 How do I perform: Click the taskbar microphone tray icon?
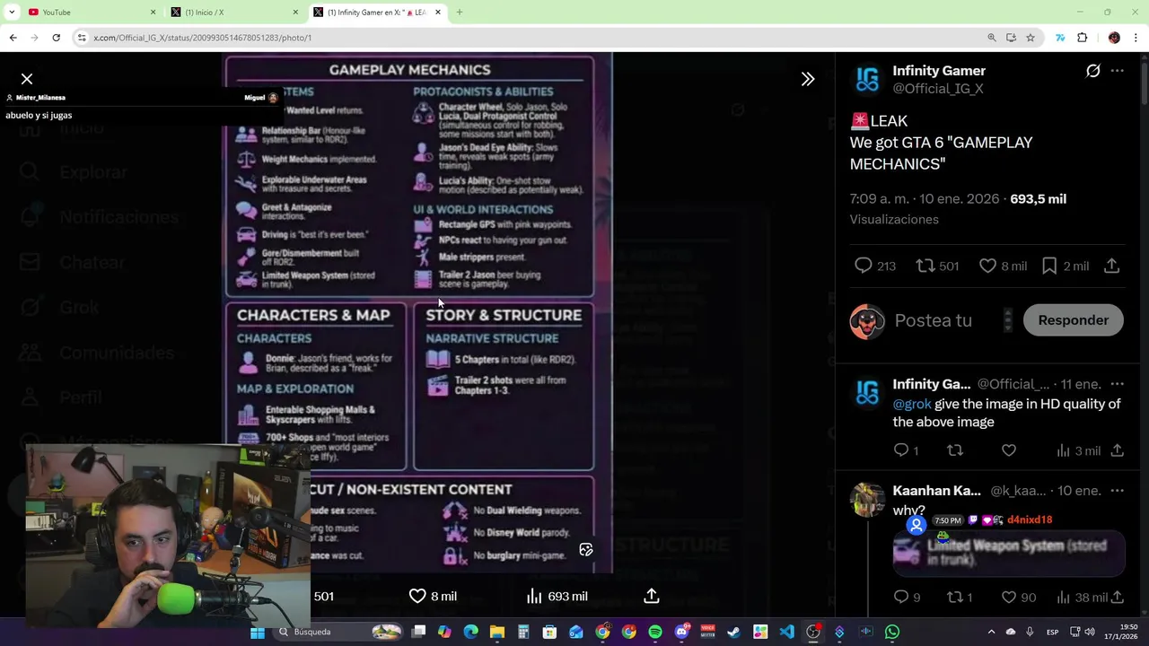[1030, 632]
